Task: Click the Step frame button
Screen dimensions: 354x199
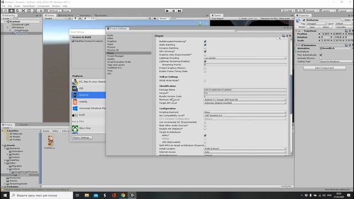Action: 179,11
